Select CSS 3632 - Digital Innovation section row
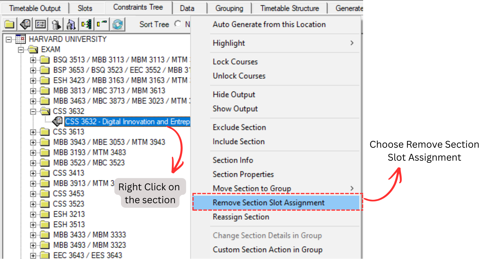Image resolution: width=482 pixels, height=259 pixels. [127, 121]
